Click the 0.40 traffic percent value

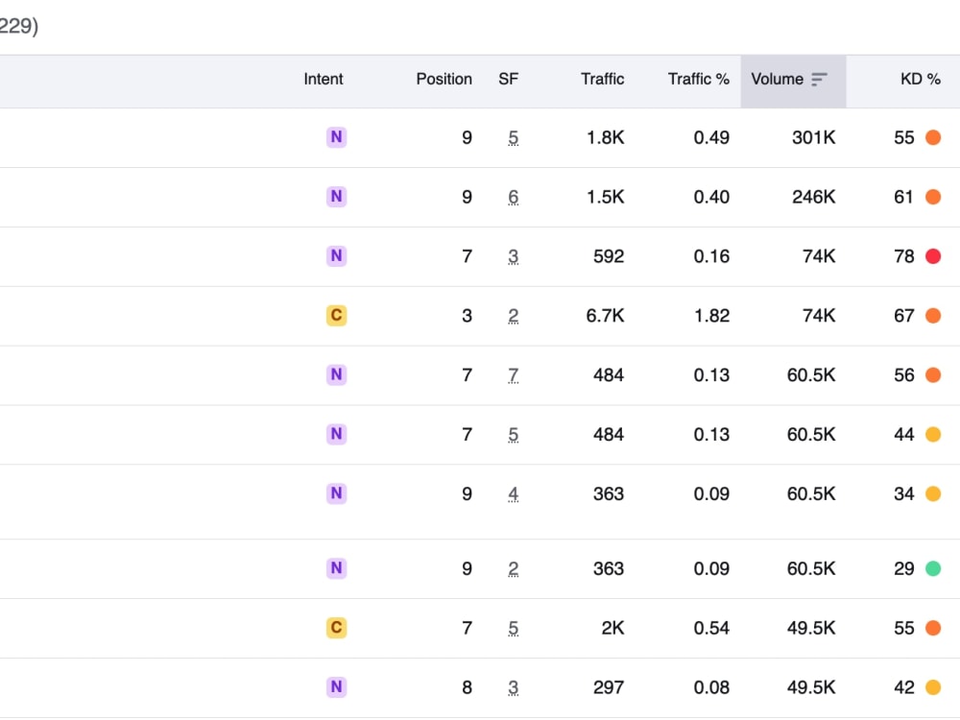[711, 197]
